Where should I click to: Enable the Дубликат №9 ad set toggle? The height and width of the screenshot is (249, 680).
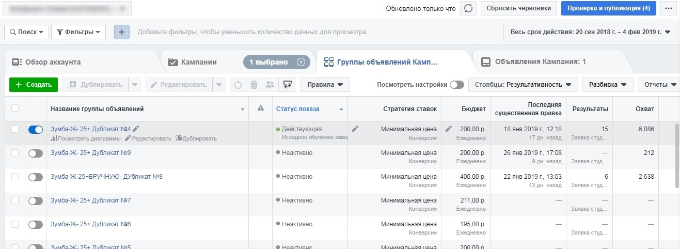pyautogui.click(x=36, y=153)
